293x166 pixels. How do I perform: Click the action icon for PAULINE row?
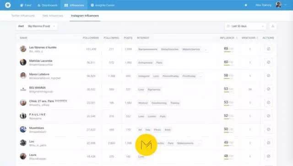[269, 116]
